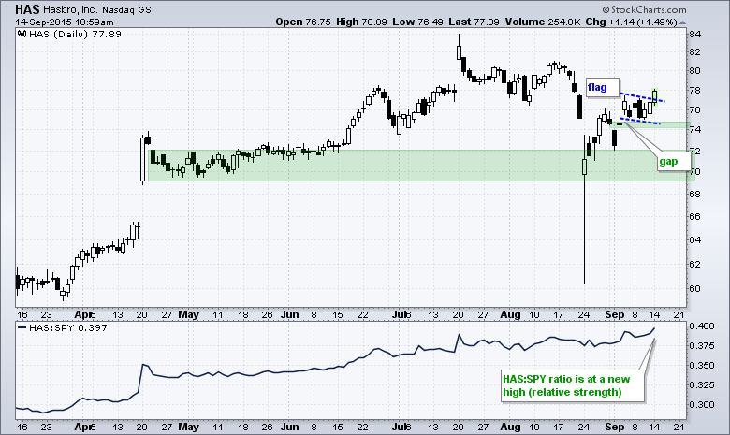This screenshot has height=435, width=730.
Task: Click the HAS ticker symbol in the title
Action: click(x=27, y=9)
